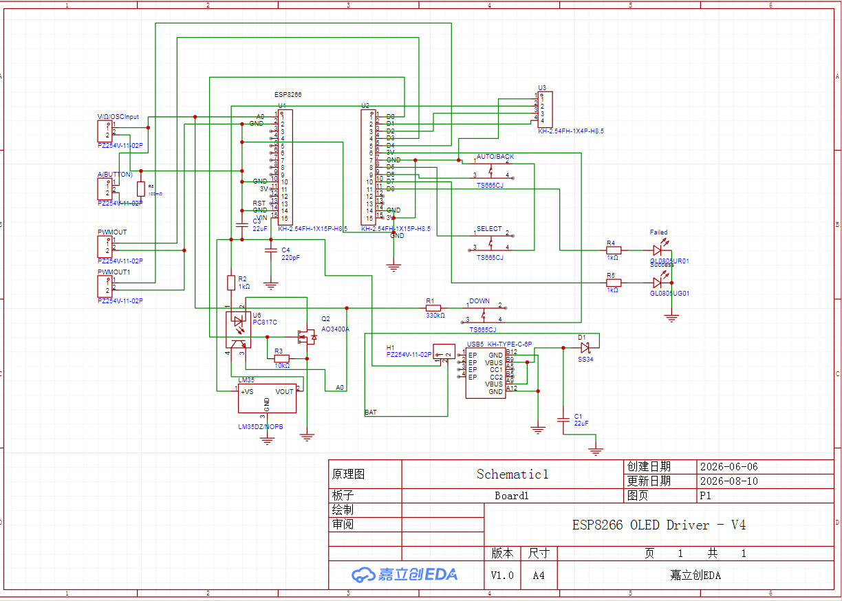This screenshot has width=842, height=601.
Task: Click the 'GL0805UR01' LED part label
Action: pos(669,261)
